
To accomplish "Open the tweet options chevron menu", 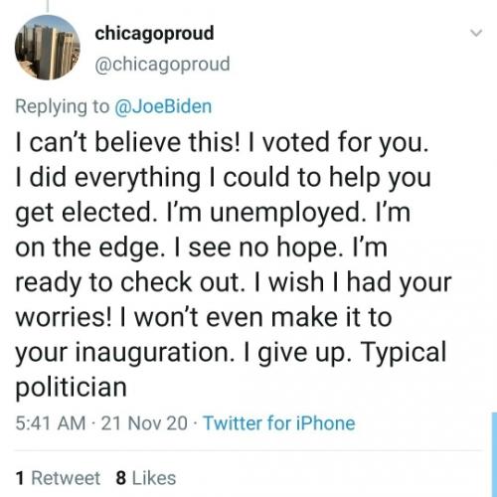I will (x=476, y=33).
